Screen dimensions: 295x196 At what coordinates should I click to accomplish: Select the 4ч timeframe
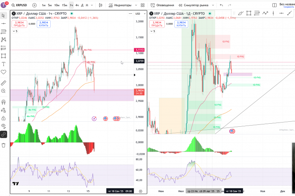[77, 5]
